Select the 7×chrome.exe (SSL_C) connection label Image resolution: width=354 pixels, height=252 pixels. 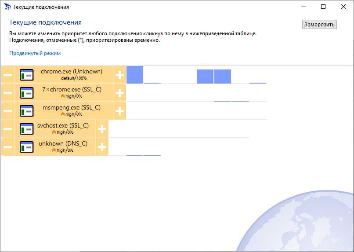[72, 90]
